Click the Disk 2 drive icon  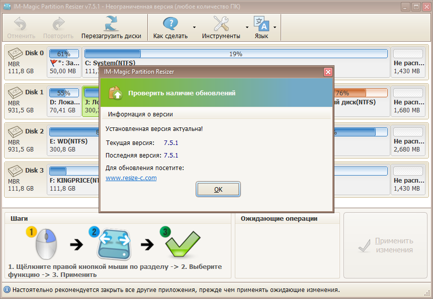coord(15,132)
